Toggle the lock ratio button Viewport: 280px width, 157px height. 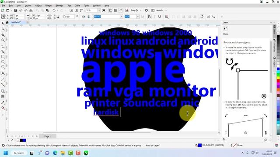(x=58, y=17)
